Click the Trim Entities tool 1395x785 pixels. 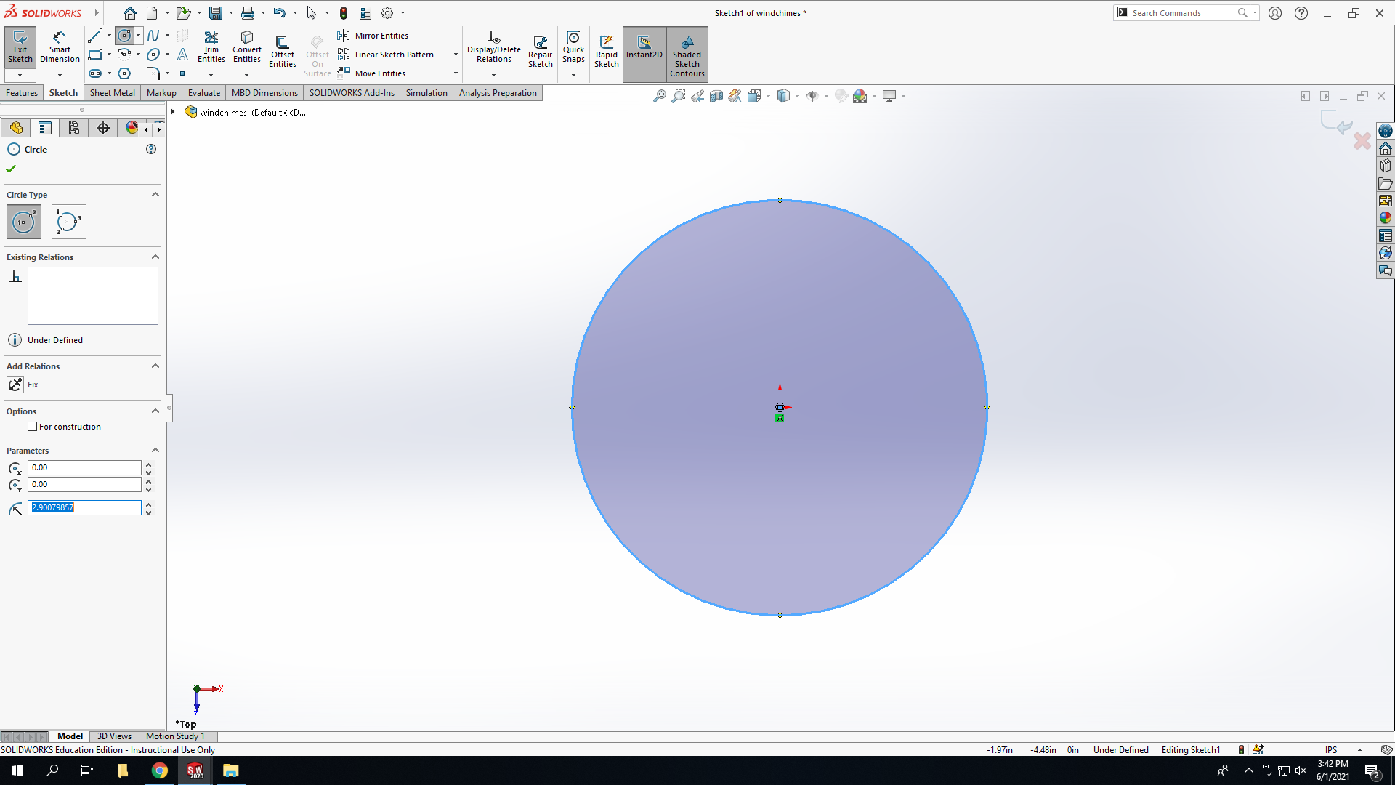(211, 48)
